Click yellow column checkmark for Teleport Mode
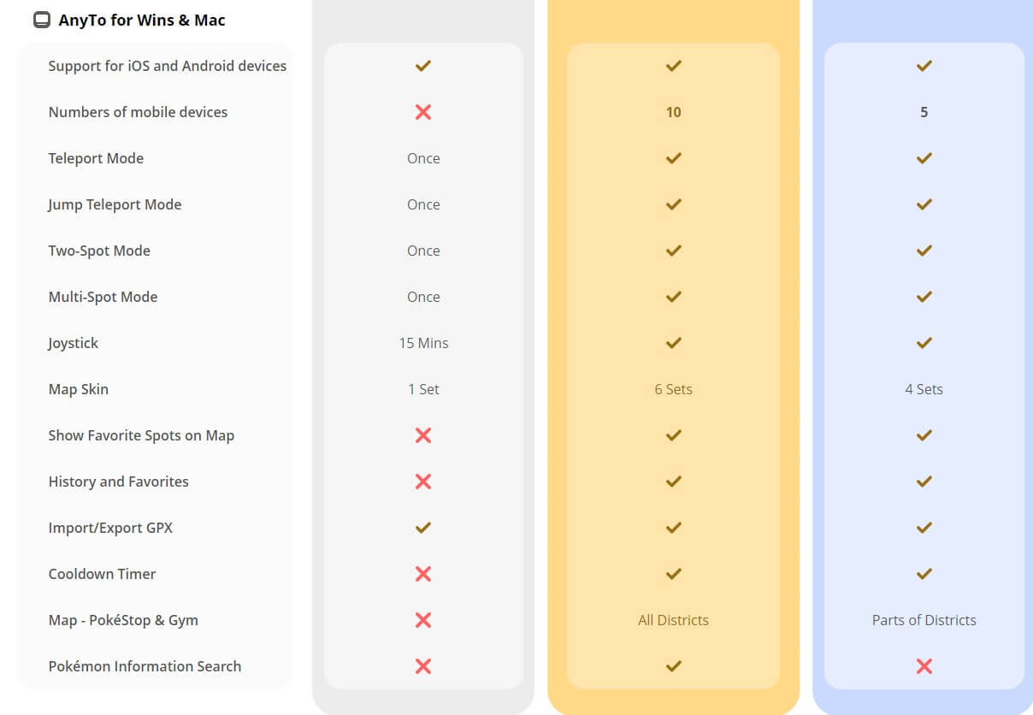This screenshot has height=715, width=1033. (x=673, y=158)
